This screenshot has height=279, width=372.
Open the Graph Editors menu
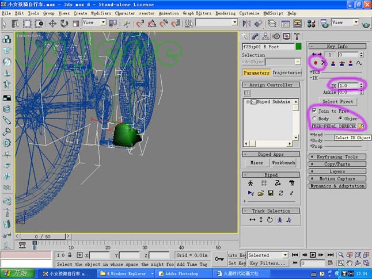197,13
